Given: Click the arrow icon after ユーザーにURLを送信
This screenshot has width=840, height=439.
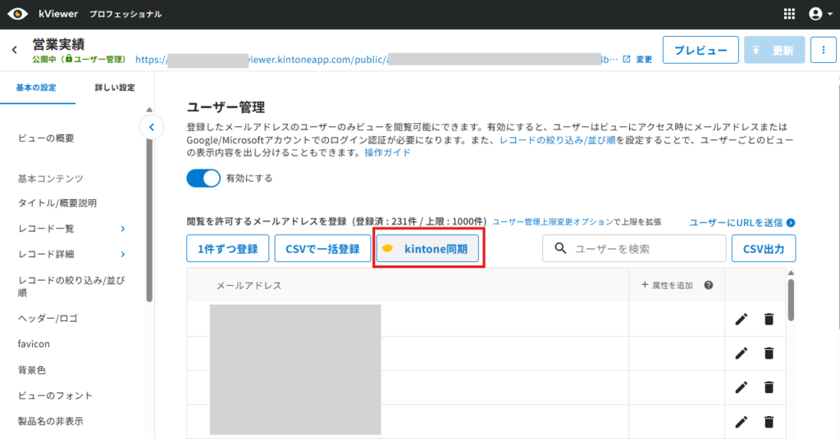Looking at the screenshot, I should 791,223.
